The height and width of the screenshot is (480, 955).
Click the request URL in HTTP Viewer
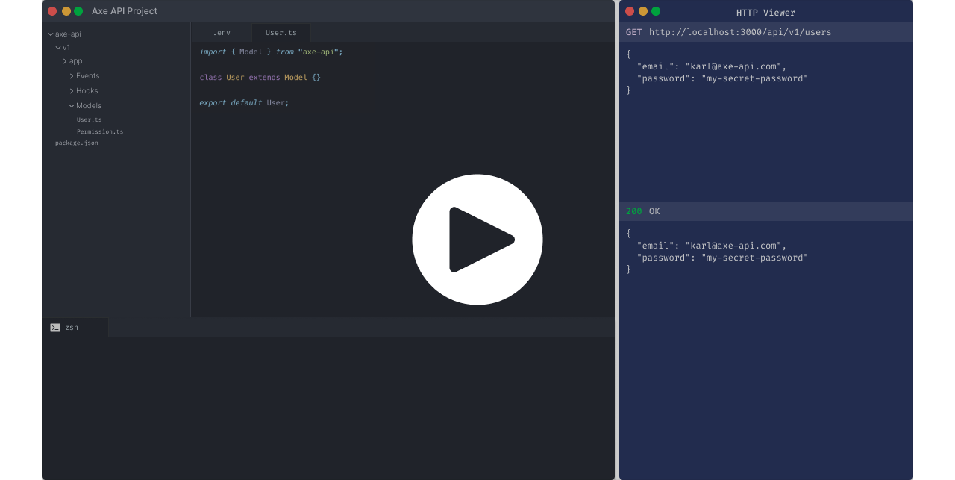point(739,32)
